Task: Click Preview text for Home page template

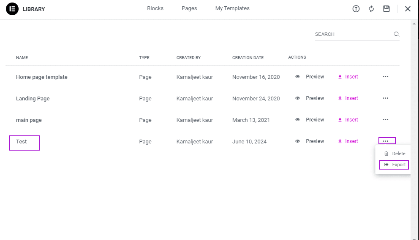Action: pos(315,77)
